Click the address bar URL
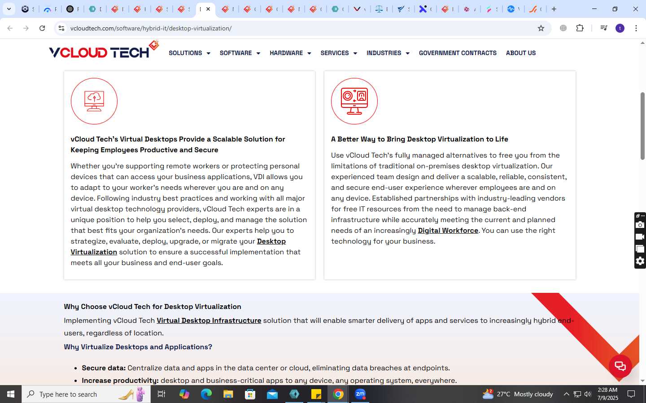This screenshot has width=646, height=403. 151,28
